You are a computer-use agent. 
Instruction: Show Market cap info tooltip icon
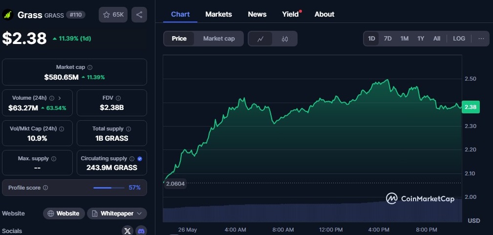(x=90, y=67)
